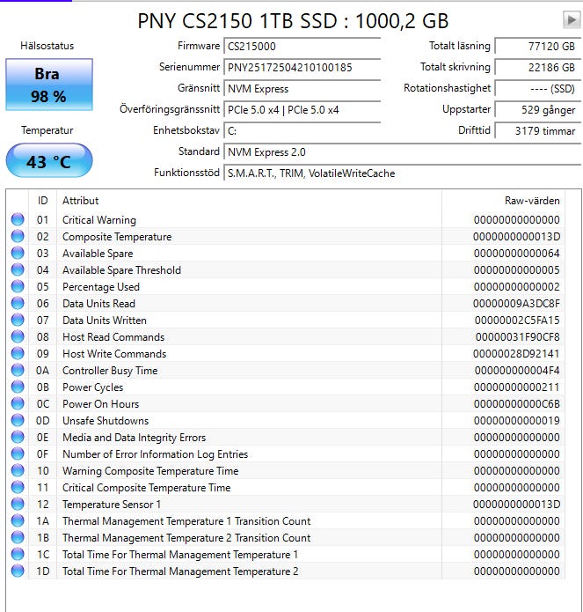Click raw value 00000000000C6B
Screen dimensions: 583x612
[517, 403]
